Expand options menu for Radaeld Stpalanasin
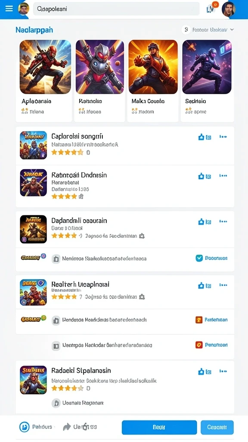The image size is (248, 442). pyautogui.click(x=223, y=371)
